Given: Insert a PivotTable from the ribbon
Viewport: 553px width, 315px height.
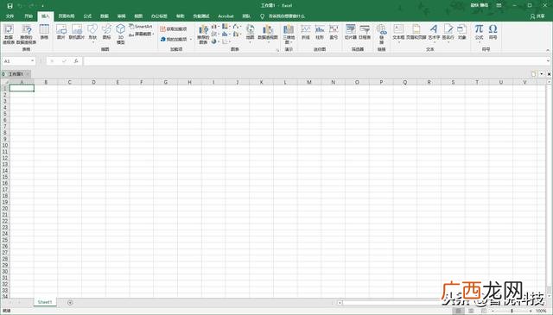Looking at the screenshot, I should 9,35.
